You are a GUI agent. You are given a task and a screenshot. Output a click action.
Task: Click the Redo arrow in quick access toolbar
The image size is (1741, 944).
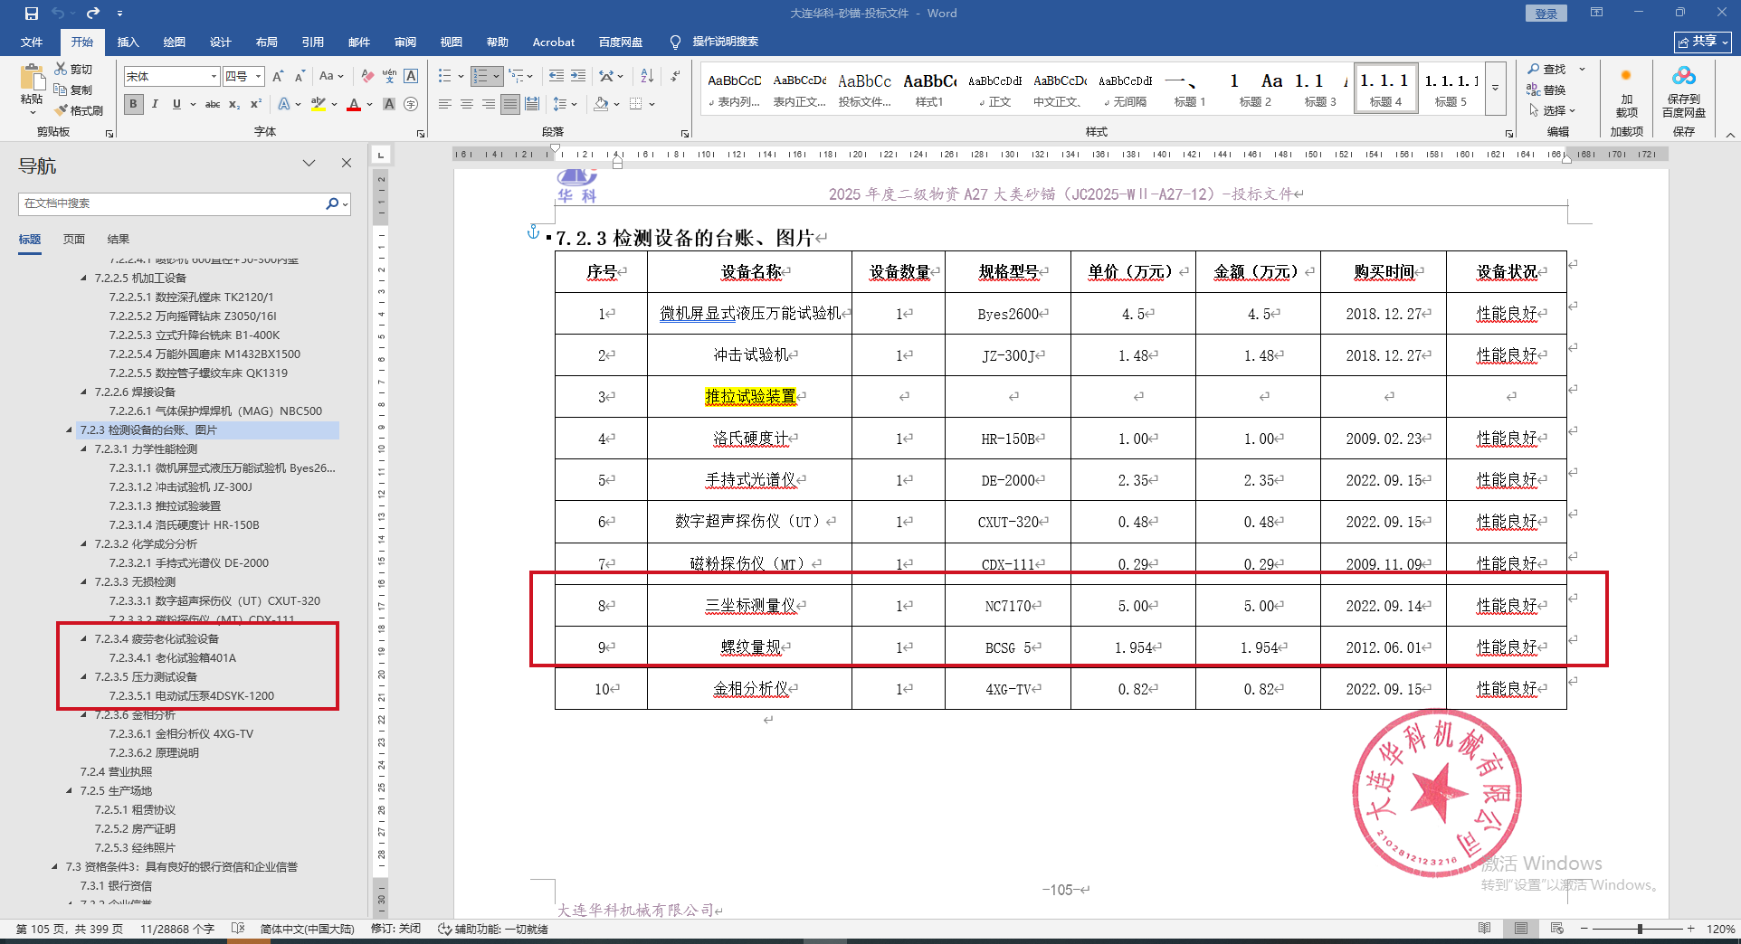click(x=93, y=14)
